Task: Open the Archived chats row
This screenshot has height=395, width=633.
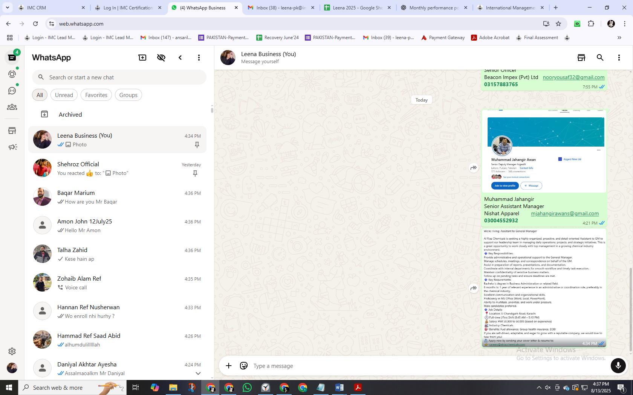Action: click(118, 114)
